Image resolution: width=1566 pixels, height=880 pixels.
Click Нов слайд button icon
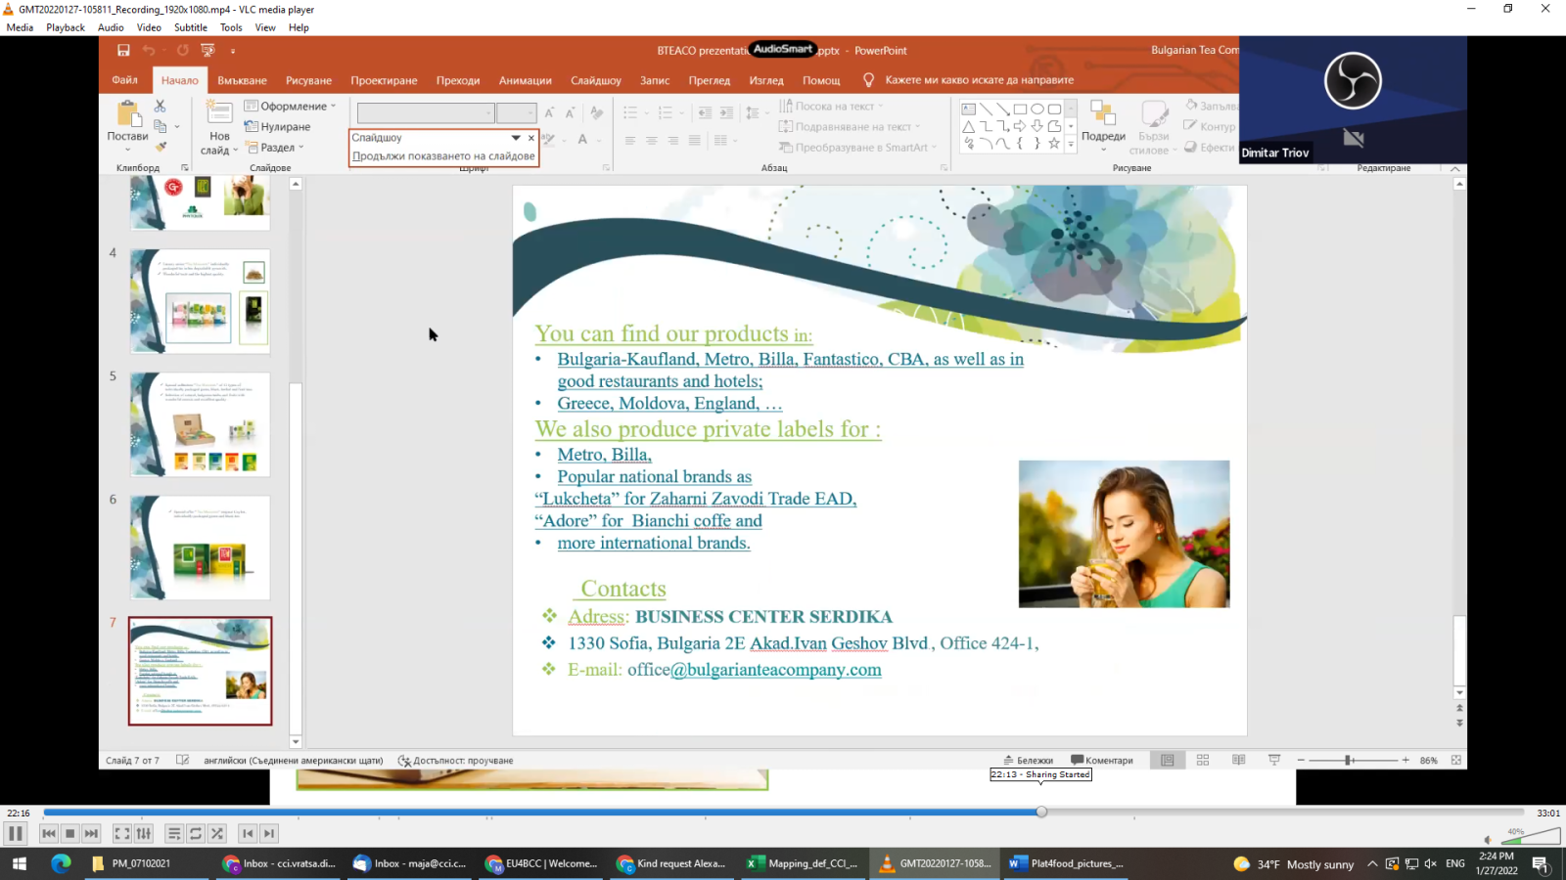pos(218,110)
